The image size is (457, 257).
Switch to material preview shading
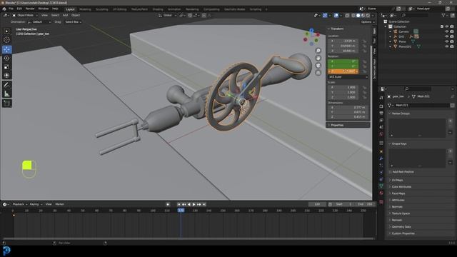click(x=363, y=16)
